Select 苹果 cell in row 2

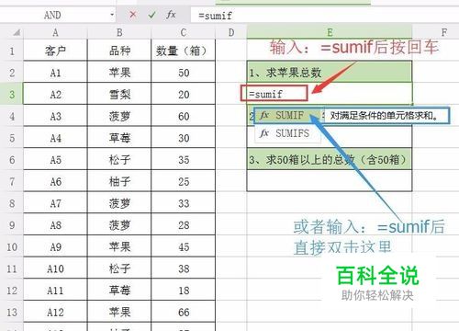click(x=119, y=73)
